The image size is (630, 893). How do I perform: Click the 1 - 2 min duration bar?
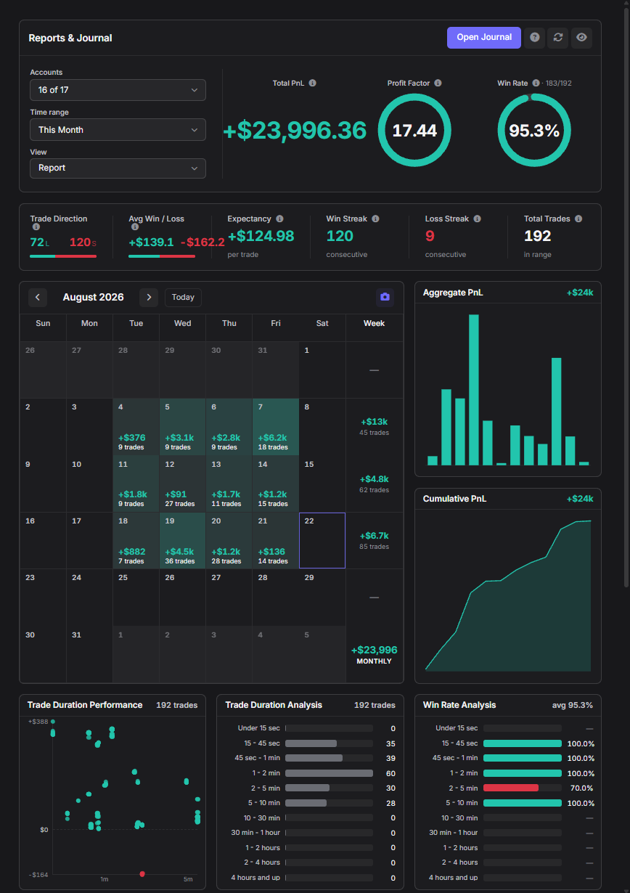pyautogui.click(x=329, y=773)
